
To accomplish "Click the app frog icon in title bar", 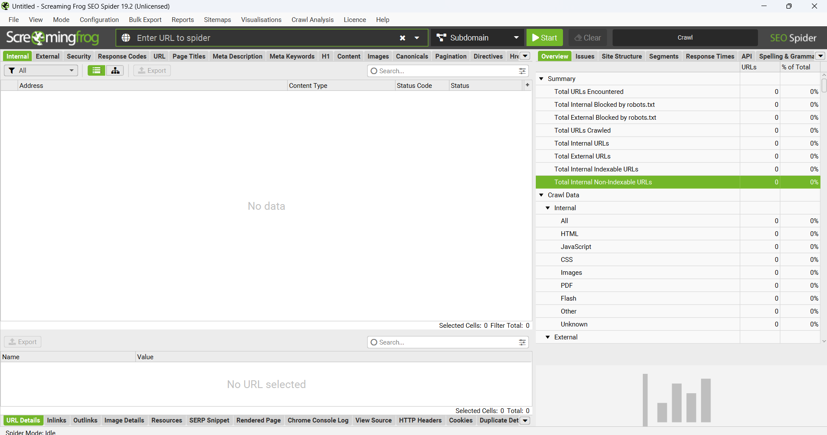I will click(6, 6).
